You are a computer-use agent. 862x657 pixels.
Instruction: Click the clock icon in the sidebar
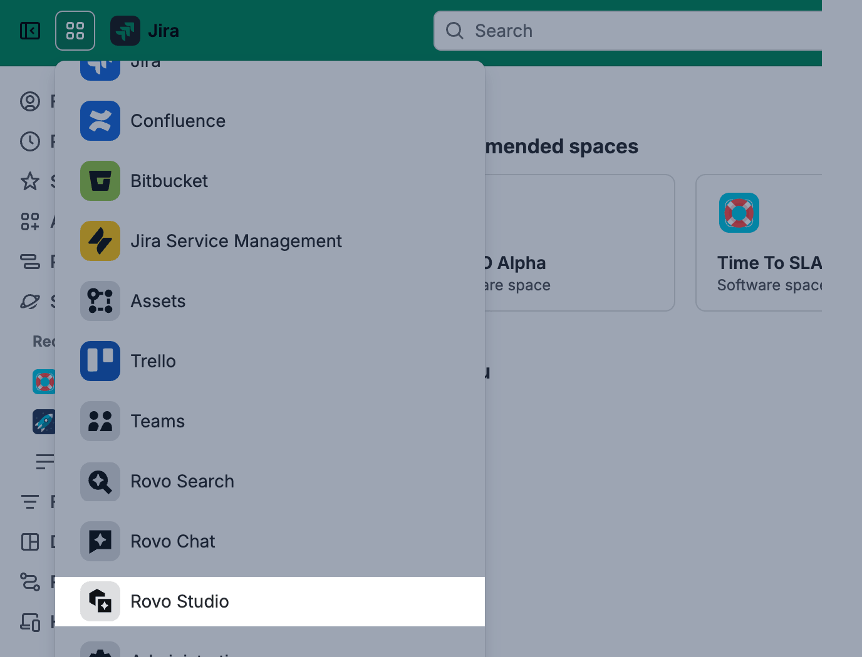pyautogui.click(x=30, y=141)
